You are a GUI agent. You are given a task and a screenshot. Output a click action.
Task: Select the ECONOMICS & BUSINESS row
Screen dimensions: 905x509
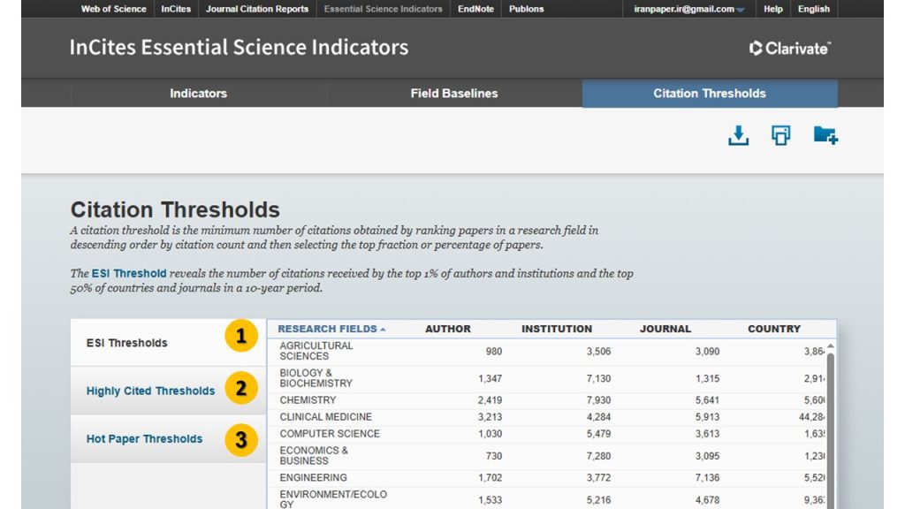click(x=546, y=455)
